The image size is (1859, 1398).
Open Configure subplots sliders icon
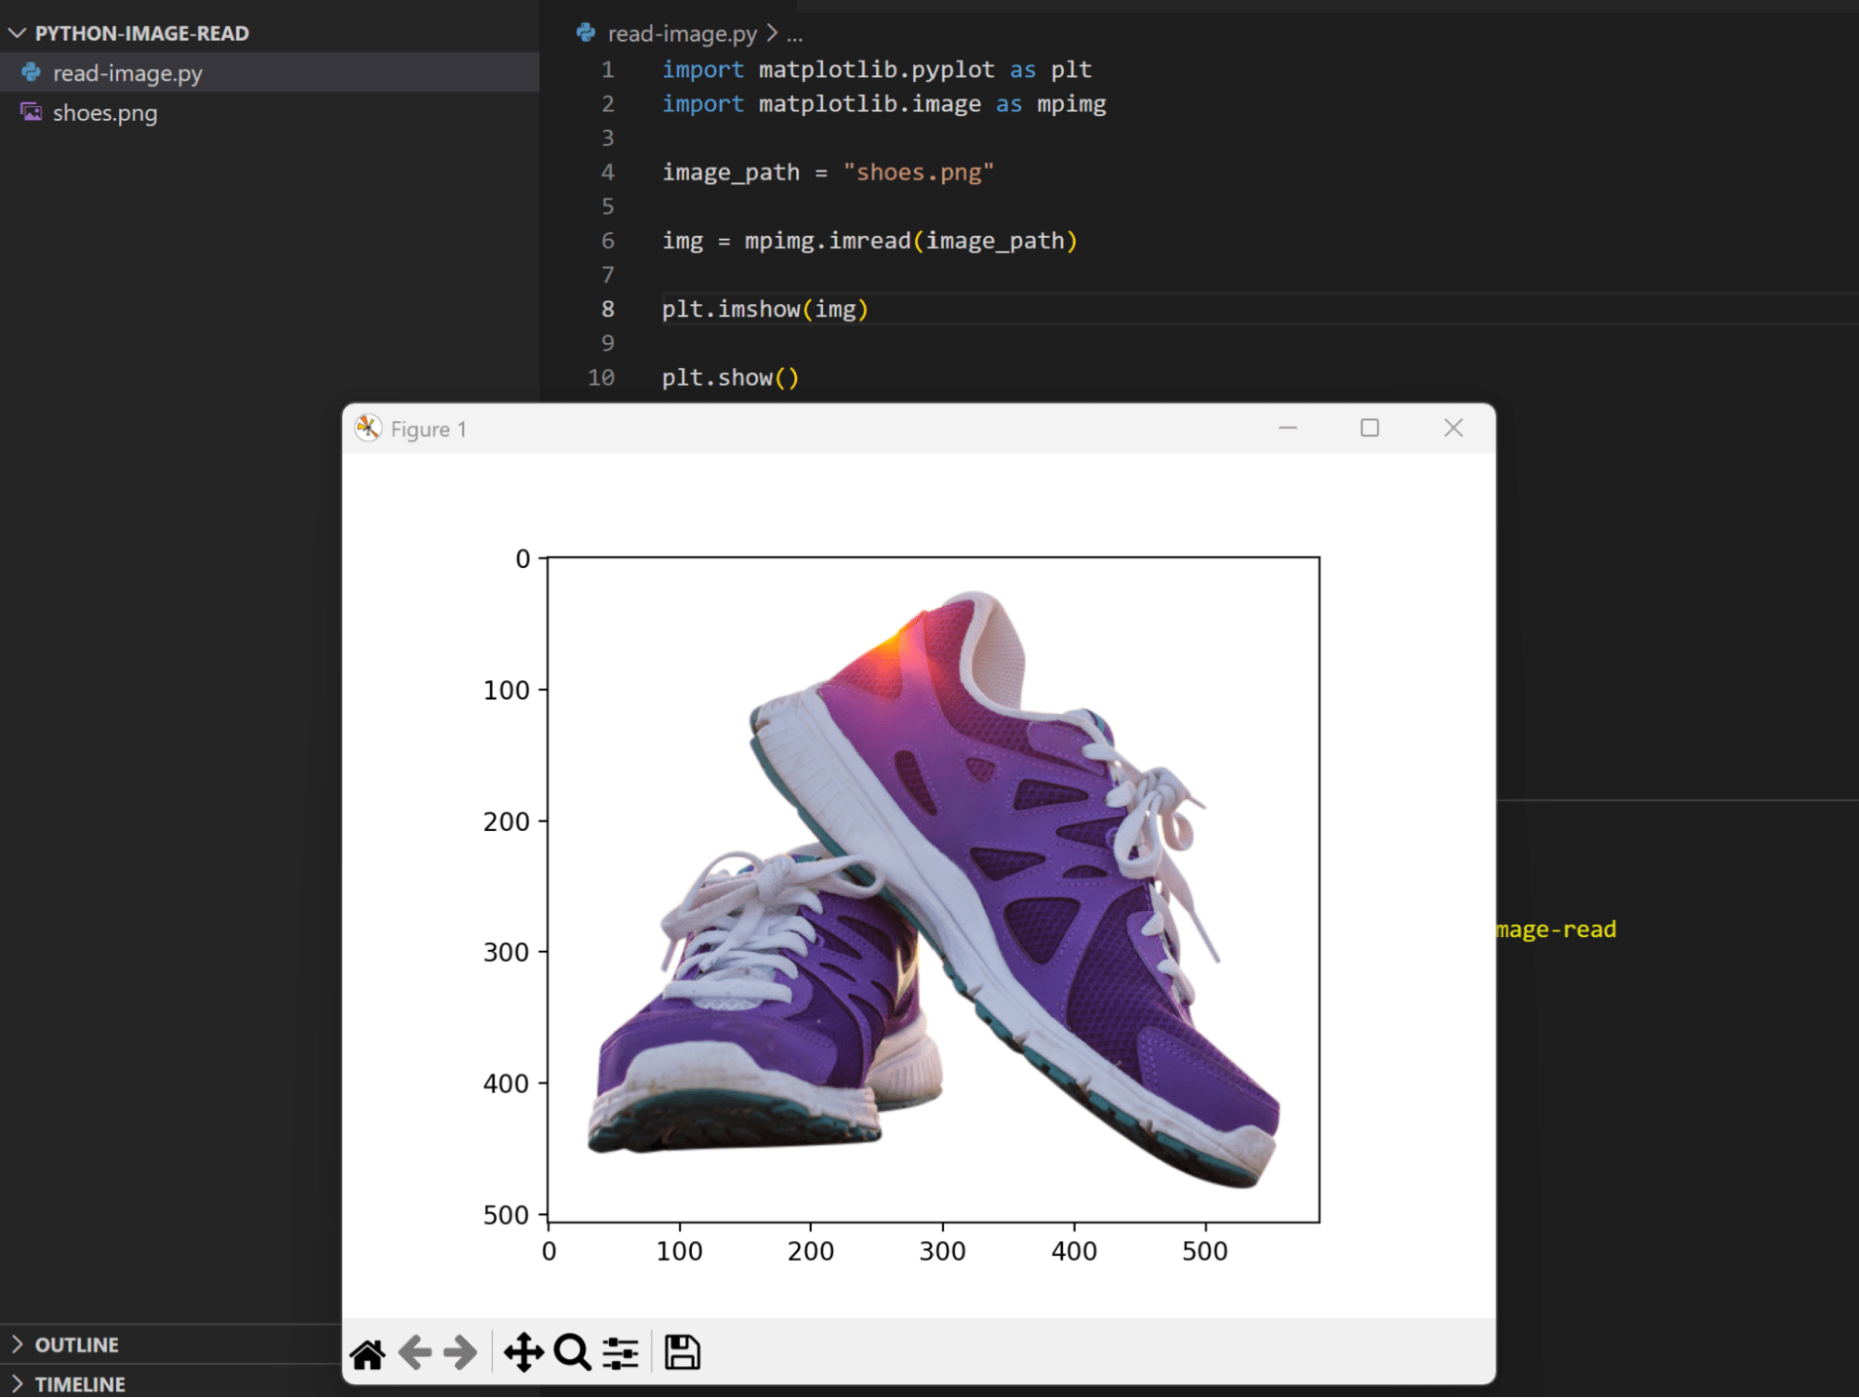pyautogui.click(x=620, y=1352)
